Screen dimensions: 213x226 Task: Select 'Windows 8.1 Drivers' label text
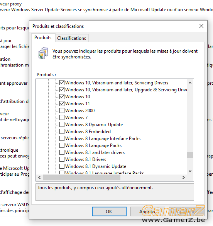86,159
